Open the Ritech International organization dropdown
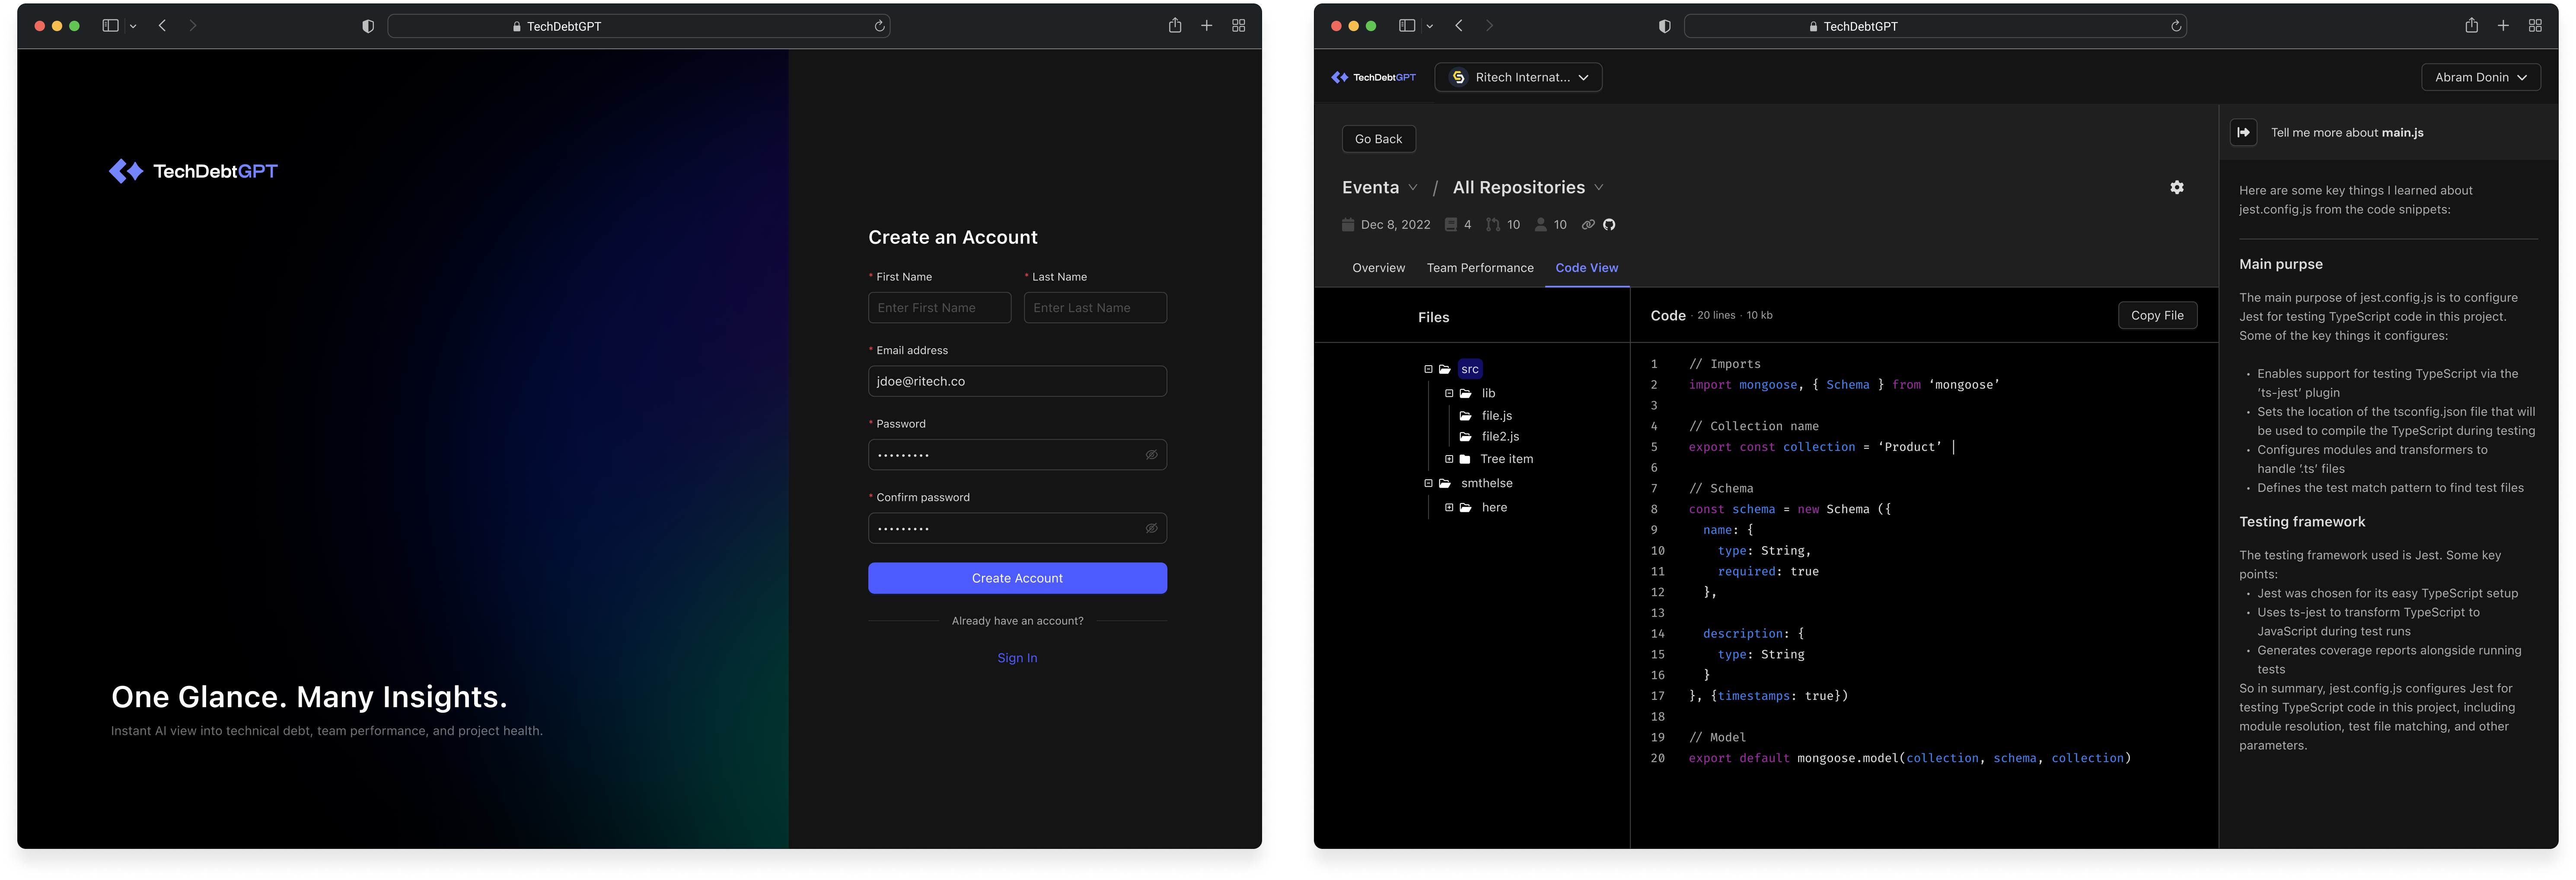Viewport: 2576px width, 880px height. [x=1518, y=77]
